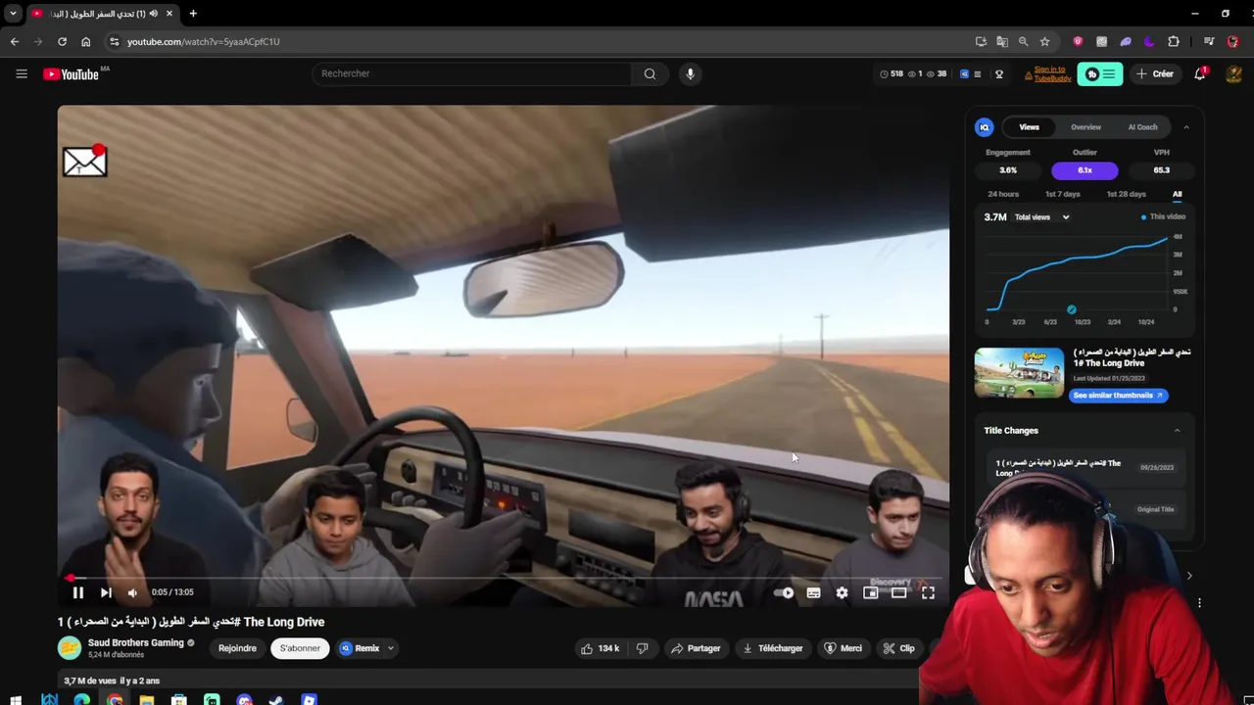
Task: Pause the video
Action: [77, 592]
